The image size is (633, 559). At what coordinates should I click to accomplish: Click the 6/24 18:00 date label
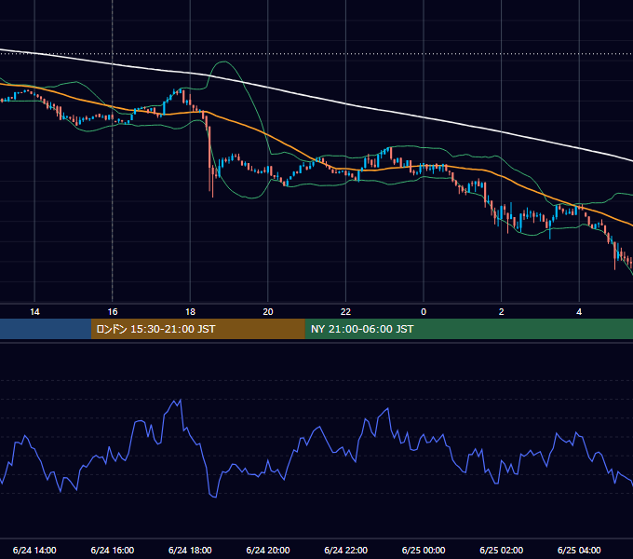click(x=190, y=550)
